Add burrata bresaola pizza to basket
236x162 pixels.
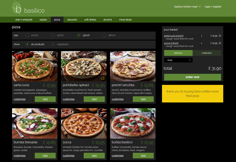[45, 156]
